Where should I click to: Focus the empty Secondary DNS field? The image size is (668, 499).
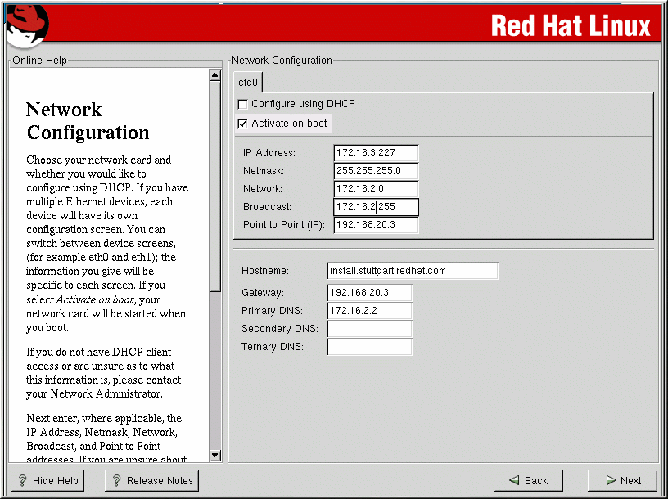[368, 329]
